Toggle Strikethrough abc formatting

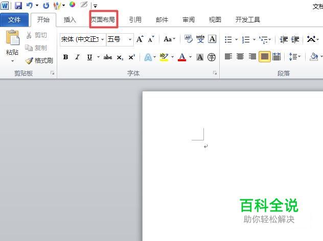108,57
